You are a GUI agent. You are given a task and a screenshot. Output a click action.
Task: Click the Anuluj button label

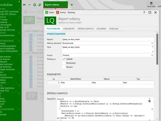click(63, 12)
